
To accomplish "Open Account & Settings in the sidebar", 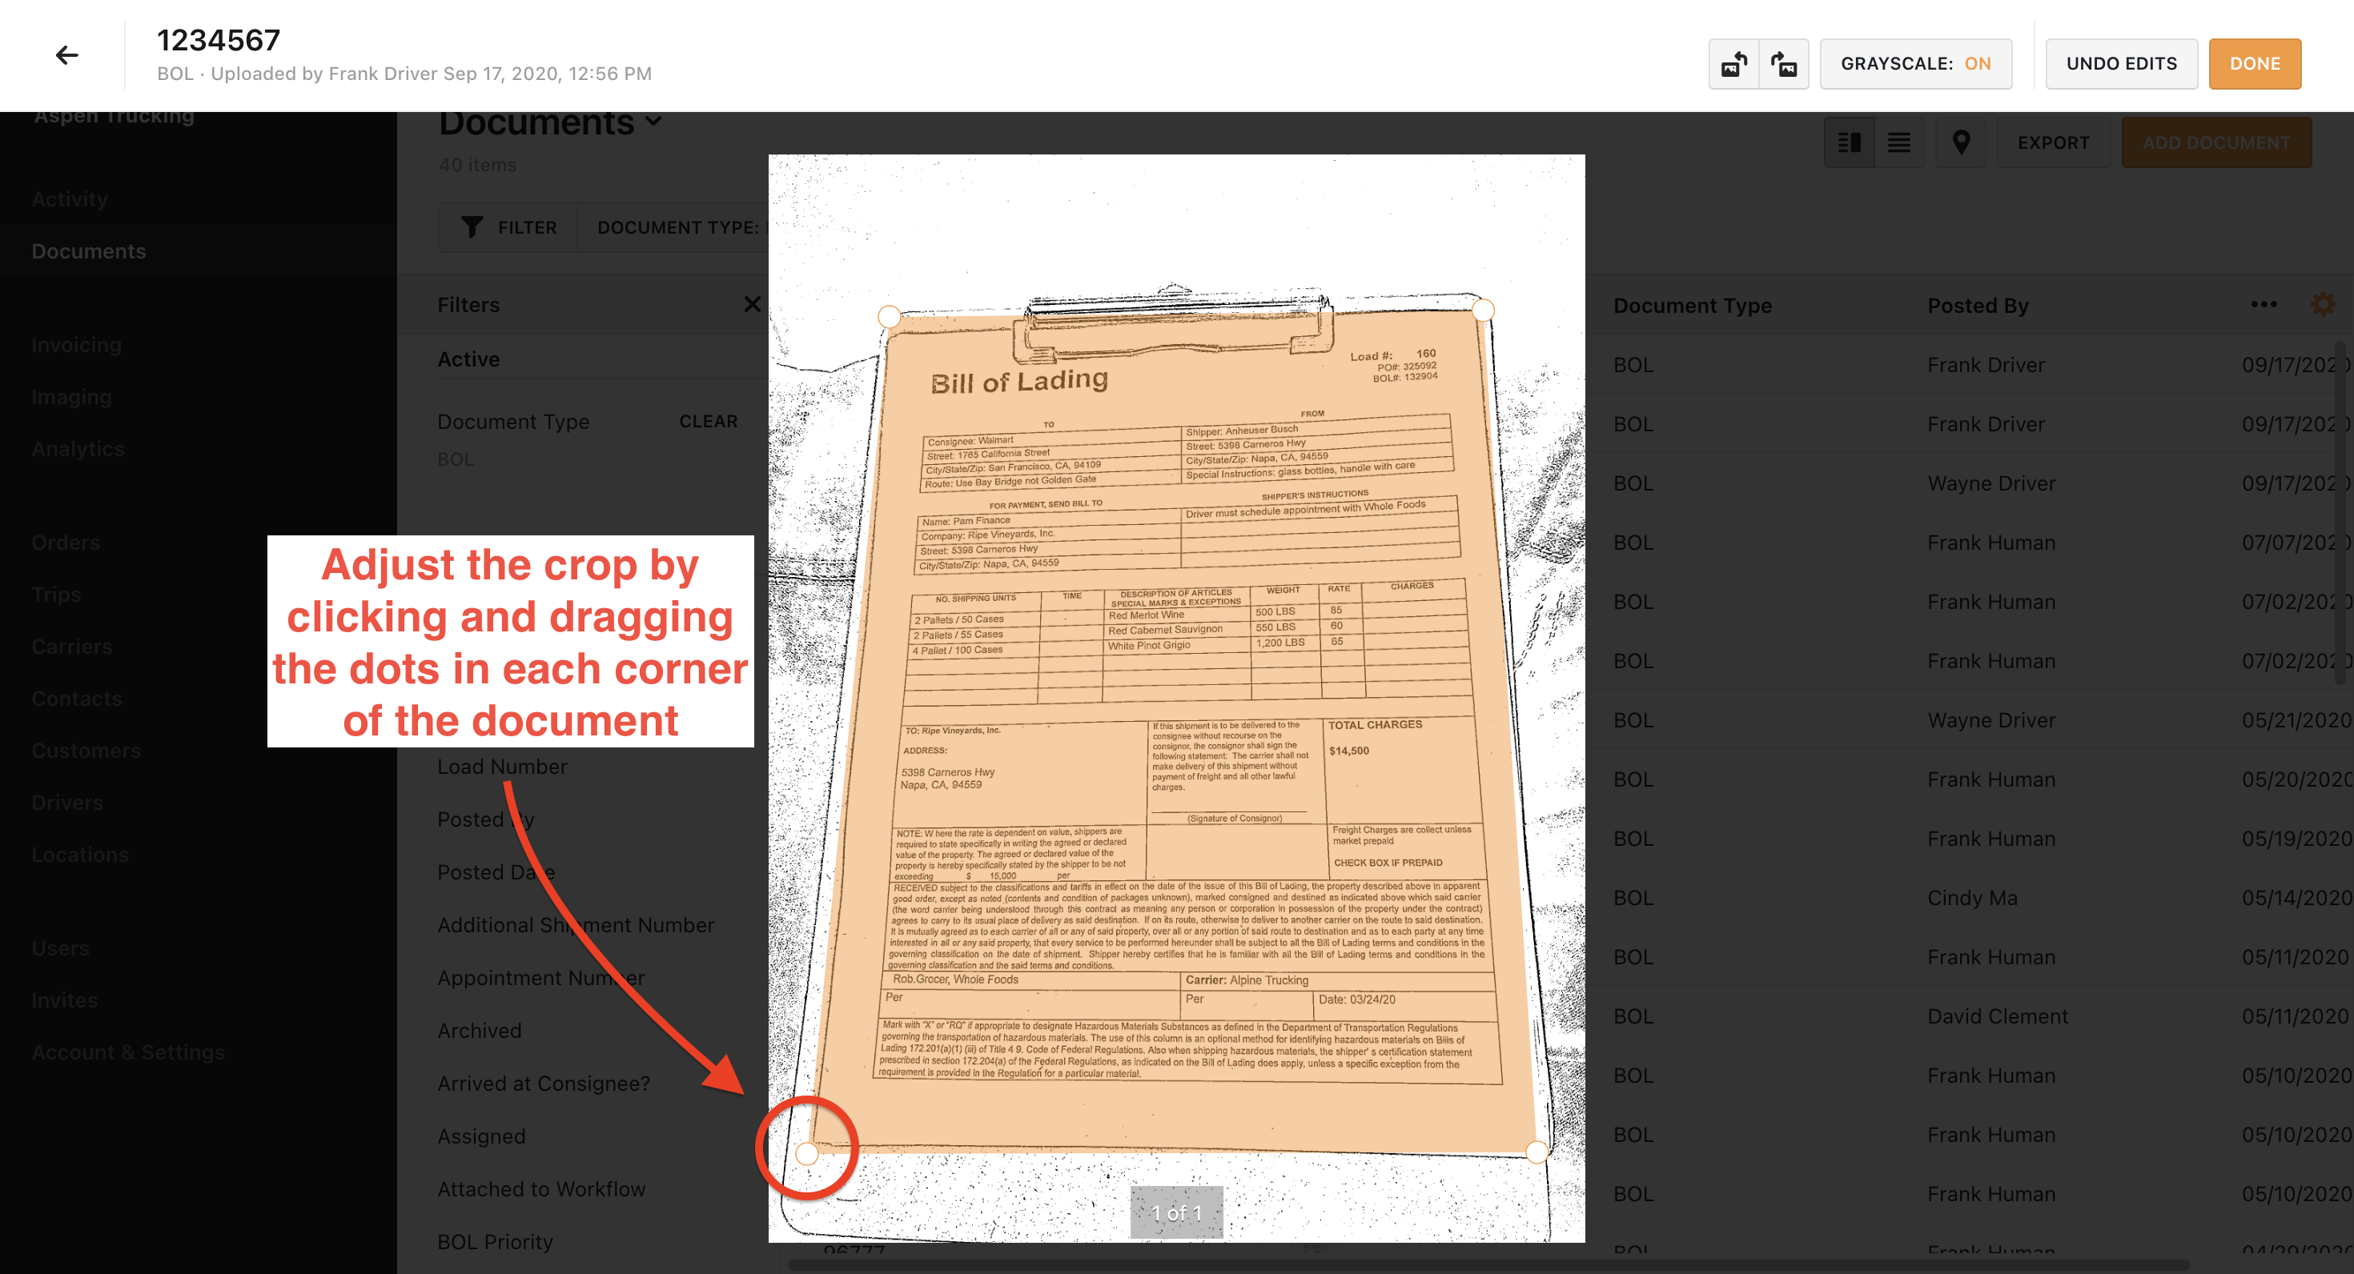I will tap(128, 1052).
